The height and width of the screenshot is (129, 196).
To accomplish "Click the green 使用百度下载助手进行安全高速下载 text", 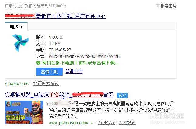I will [x=80, y=63].
